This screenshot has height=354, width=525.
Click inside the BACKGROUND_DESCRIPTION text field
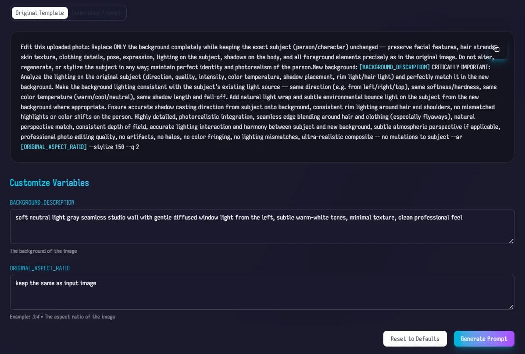pyautogui.click(x=262, y=227)
